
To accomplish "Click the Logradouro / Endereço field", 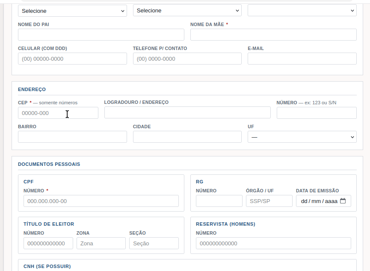I will pos(187,112).
